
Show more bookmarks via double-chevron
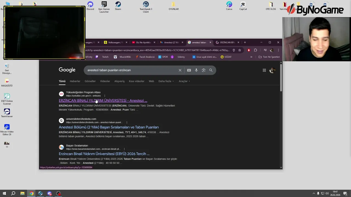(251, 57)
